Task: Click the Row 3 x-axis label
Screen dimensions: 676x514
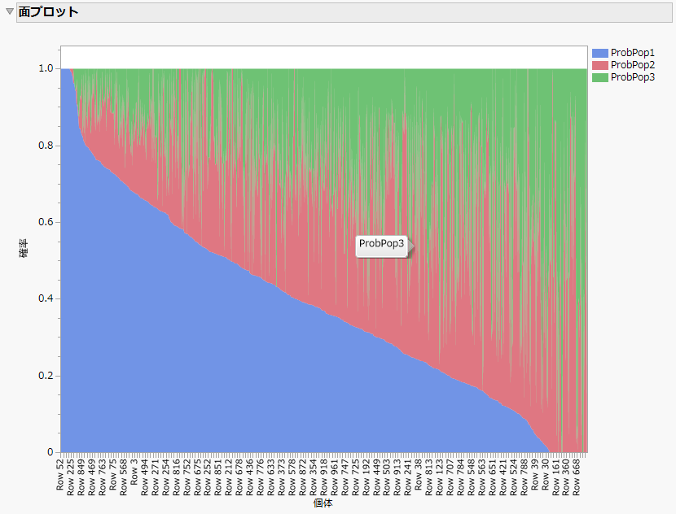Action: pos(134,473)
